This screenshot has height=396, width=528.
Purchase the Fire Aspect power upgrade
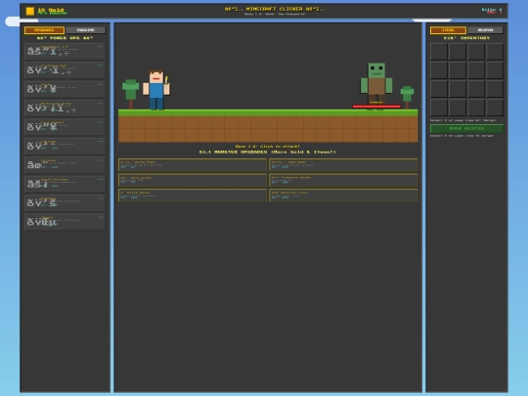(x=65, y=126)
